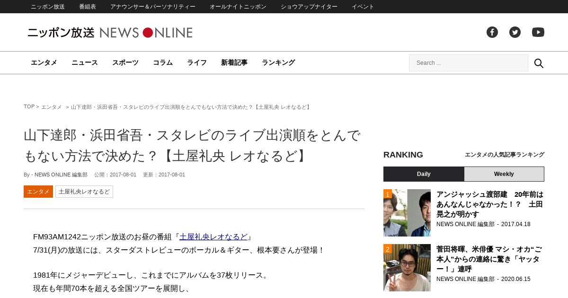
Task: Click the 更新：2017-08-01 update date
Action: [x=164, y=175]
